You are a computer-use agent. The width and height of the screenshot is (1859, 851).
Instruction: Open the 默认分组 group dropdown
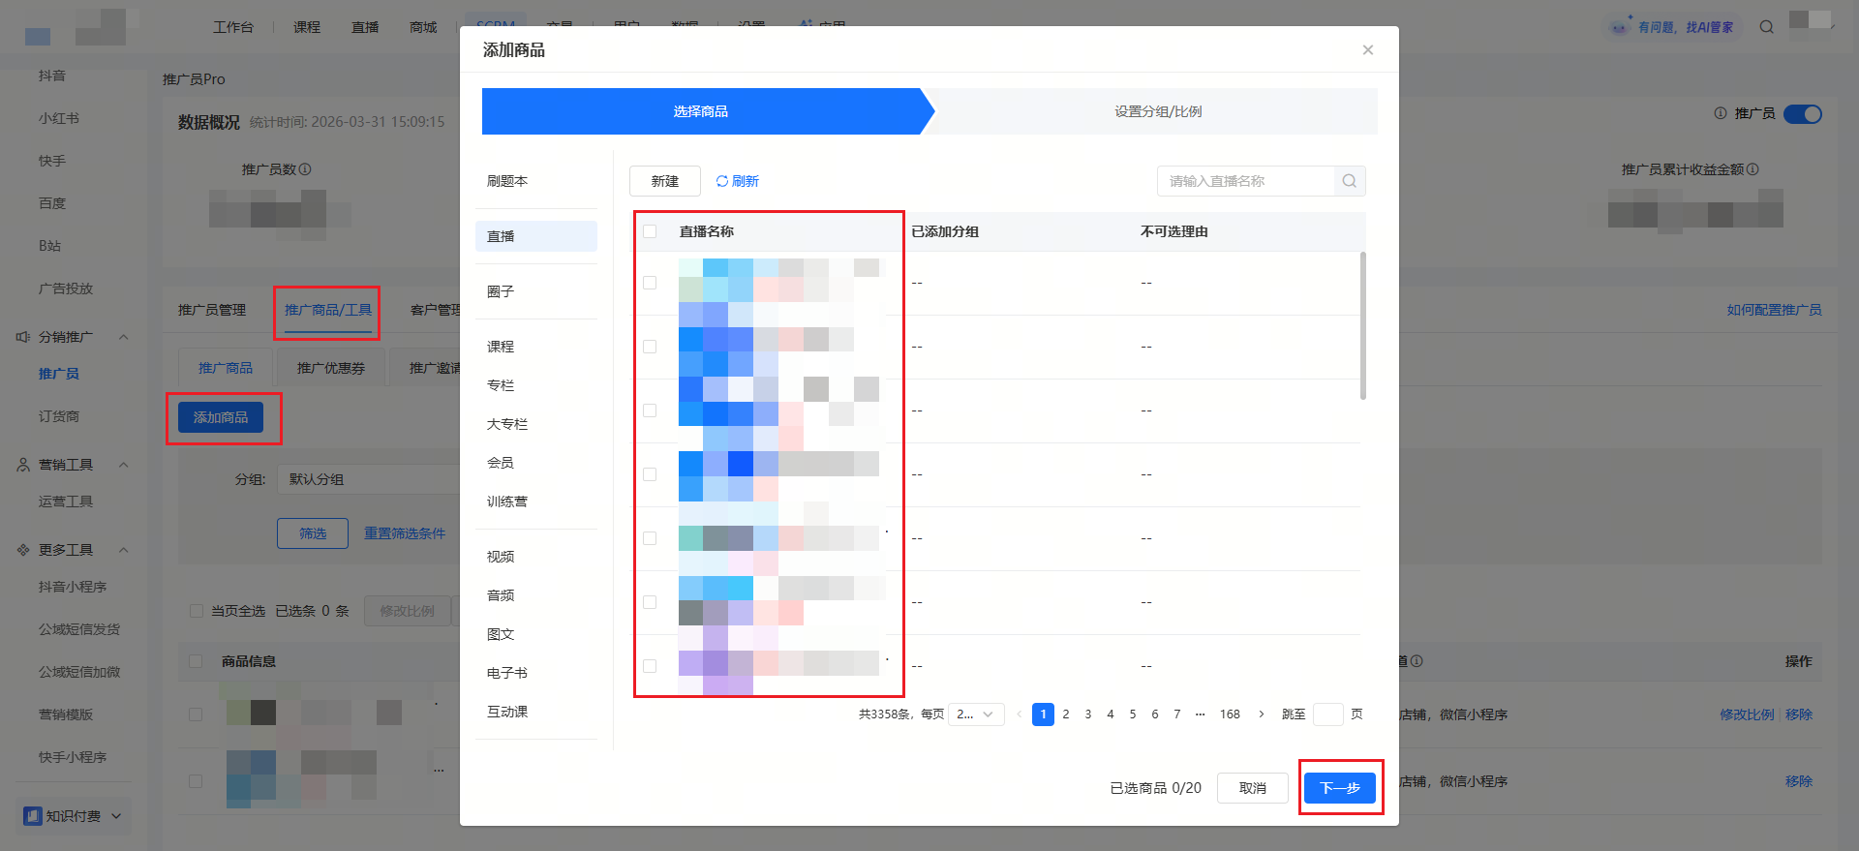click(369, 479)
